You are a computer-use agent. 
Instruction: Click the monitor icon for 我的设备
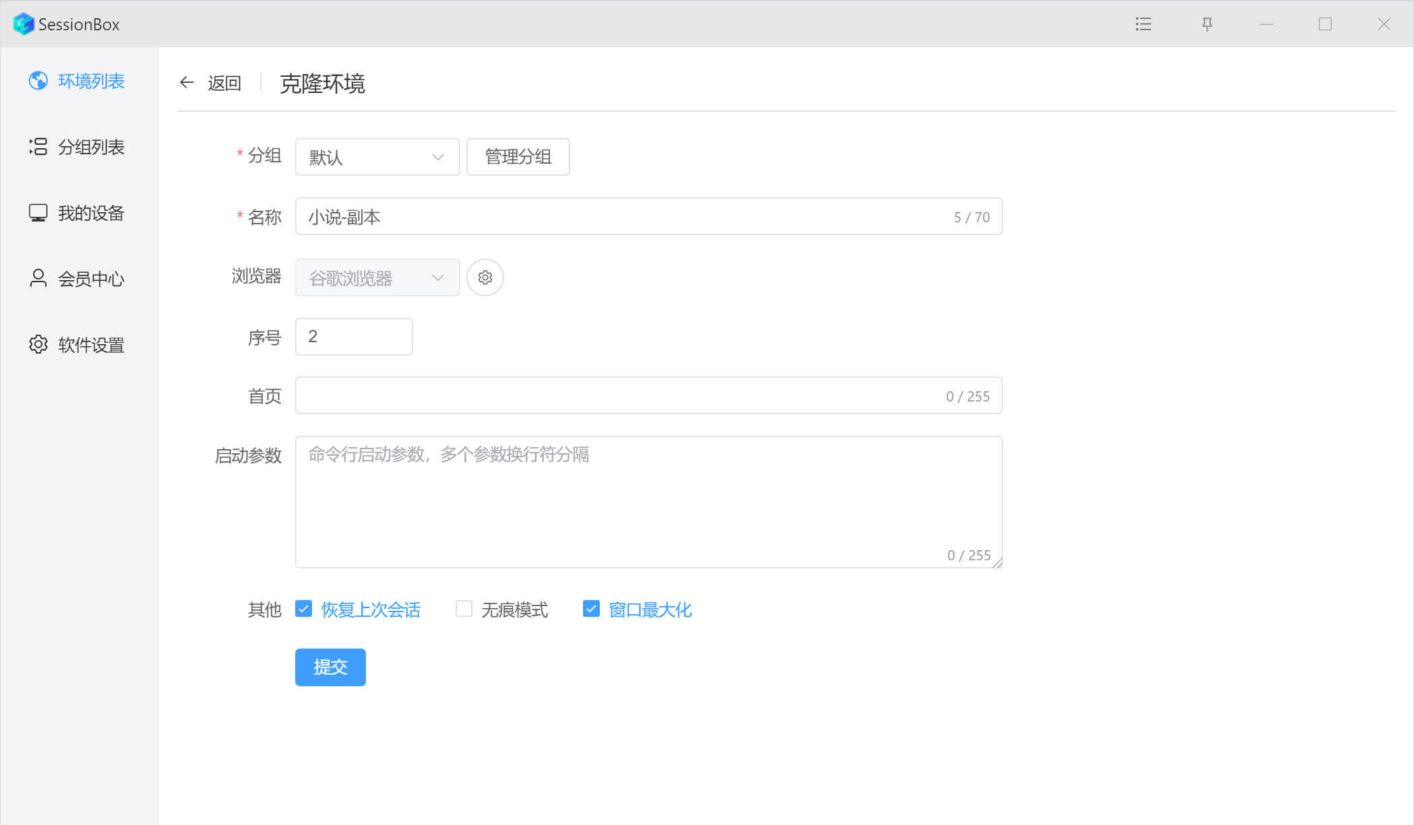38,213
